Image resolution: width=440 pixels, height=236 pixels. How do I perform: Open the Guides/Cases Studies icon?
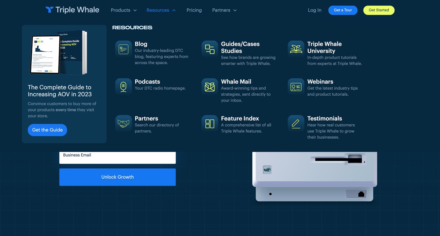[210, 49]
